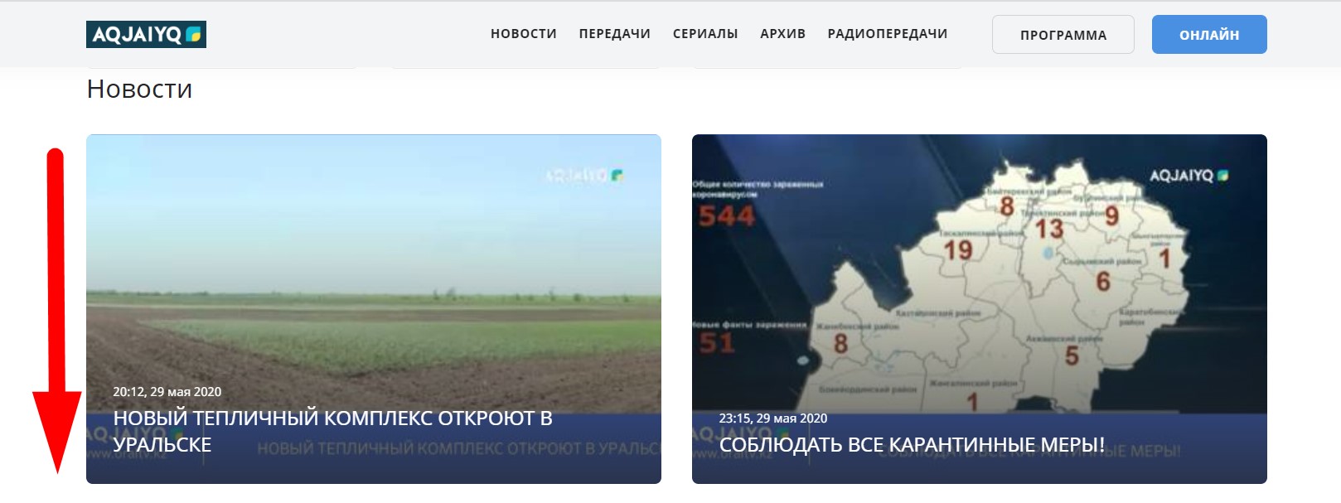Viewport: 1341px width, 503px height.
Task: Click the Новости section heading
Action: [139, 89]
